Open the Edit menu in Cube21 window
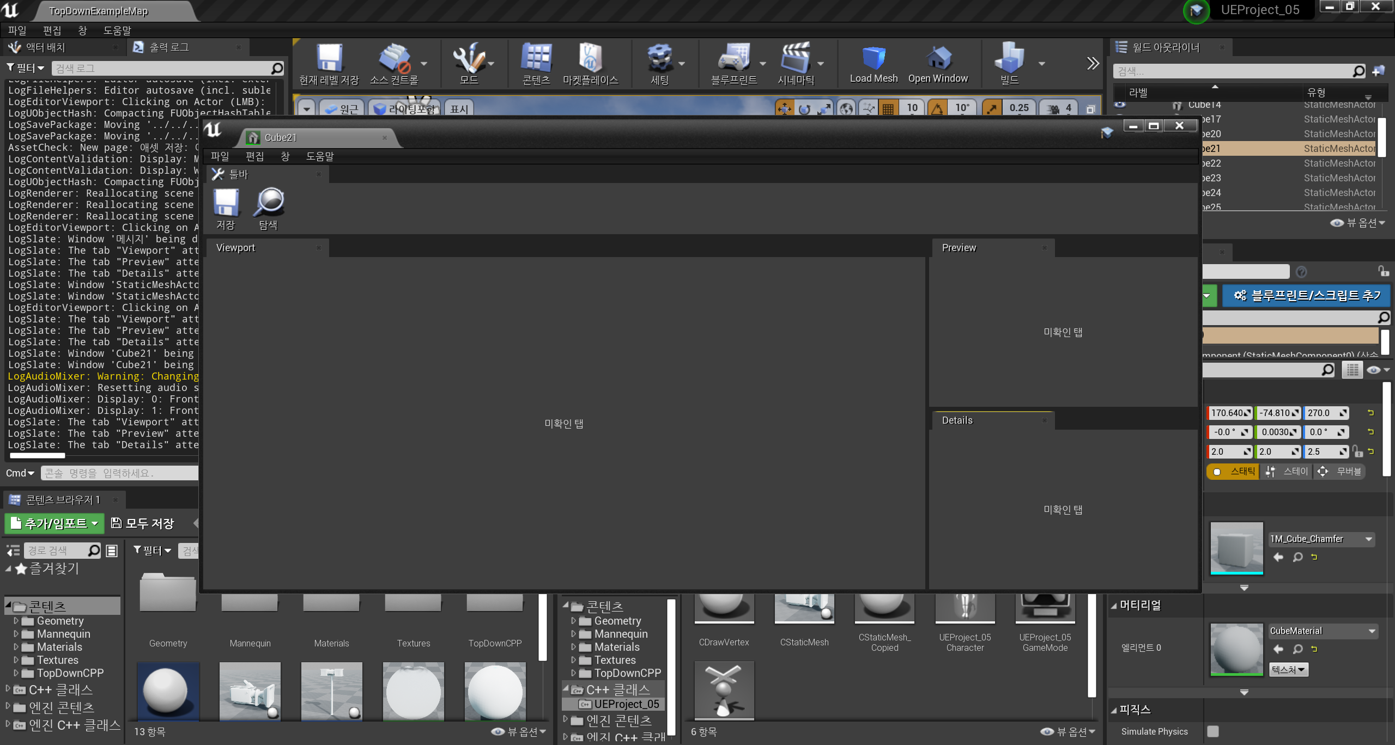1395x745 pixels. coord(254,157)
